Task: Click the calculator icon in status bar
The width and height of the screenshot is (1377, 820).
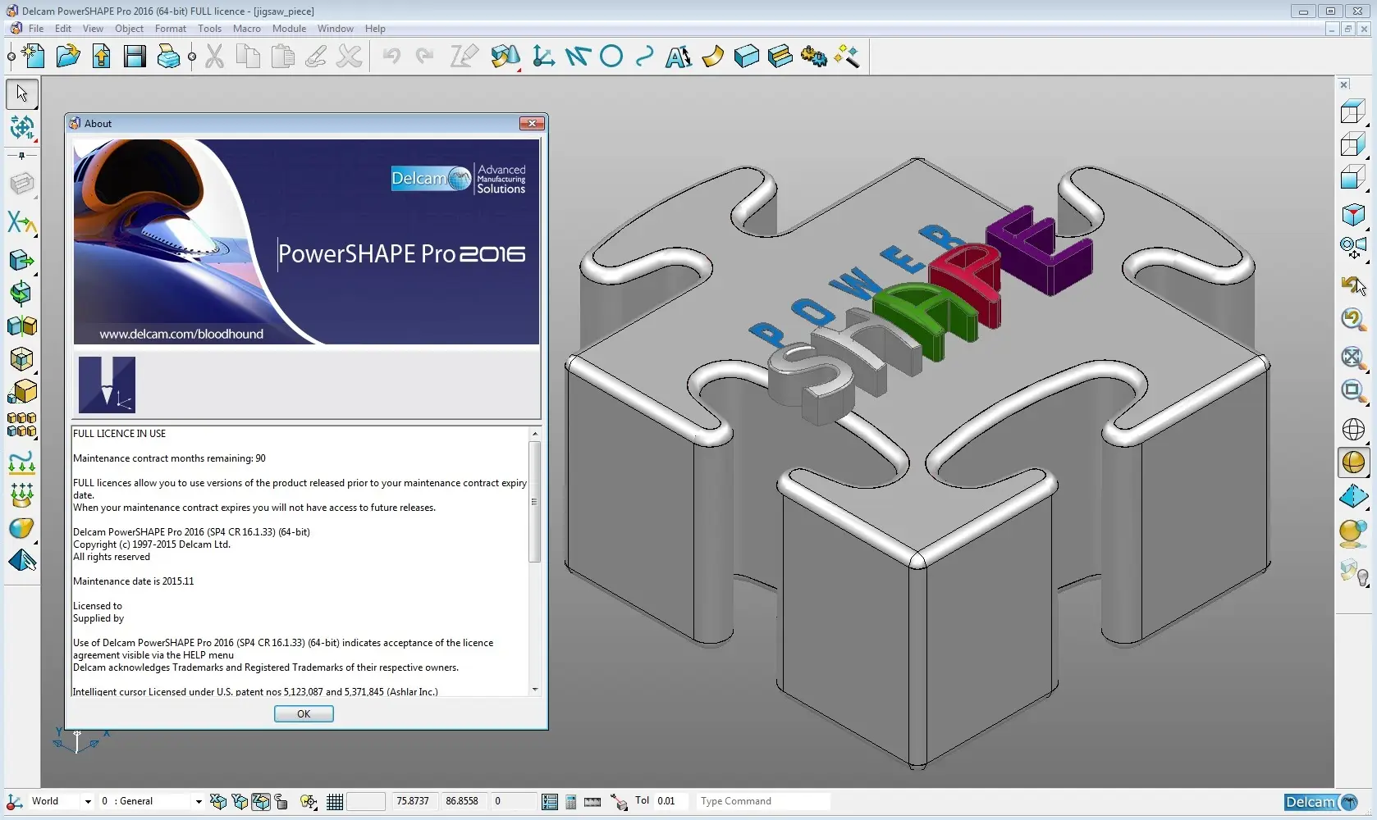Action: (x=570, y=802)
